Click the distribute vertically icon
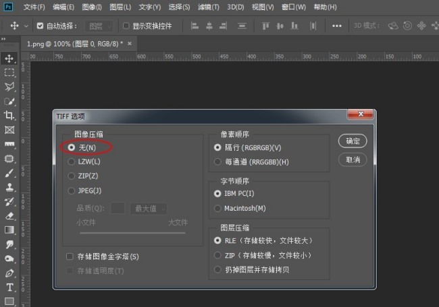Viewport: 439px width, 307px height. click(242, 26)
